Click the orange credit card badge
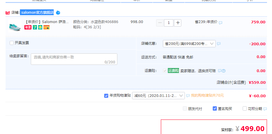The width and height of the screenshot is (272, 134). [46, 27]
